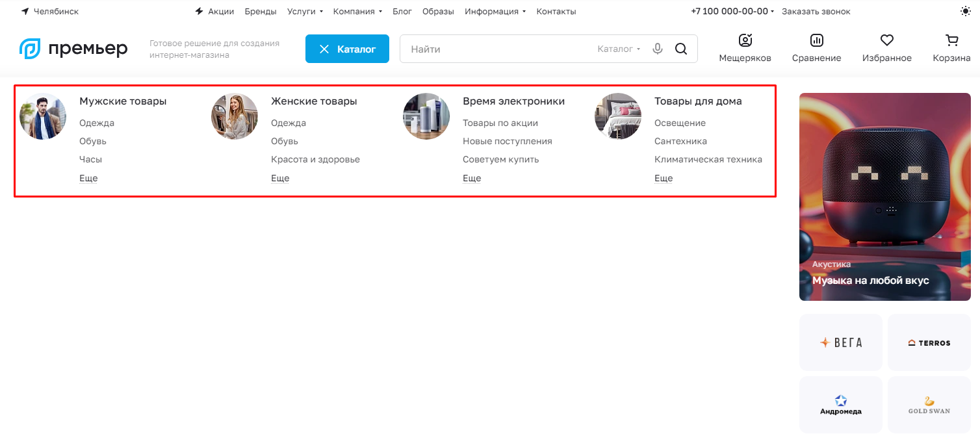
Task: Click the location arrow icon beside Челябинск
Action: tap(25, 12)
